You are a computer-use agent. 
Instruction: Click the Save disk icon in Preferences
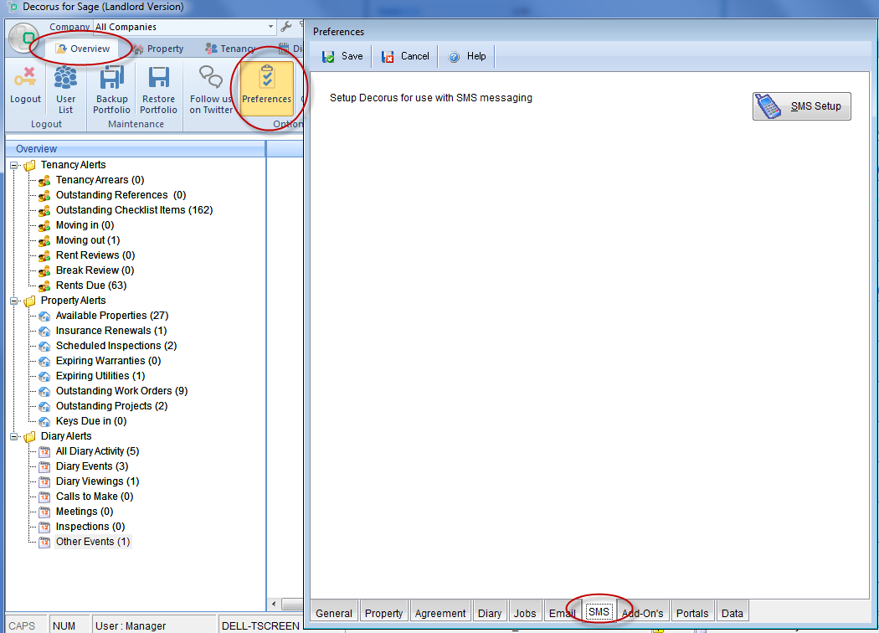pyautogui.click(x=328, y=57)
